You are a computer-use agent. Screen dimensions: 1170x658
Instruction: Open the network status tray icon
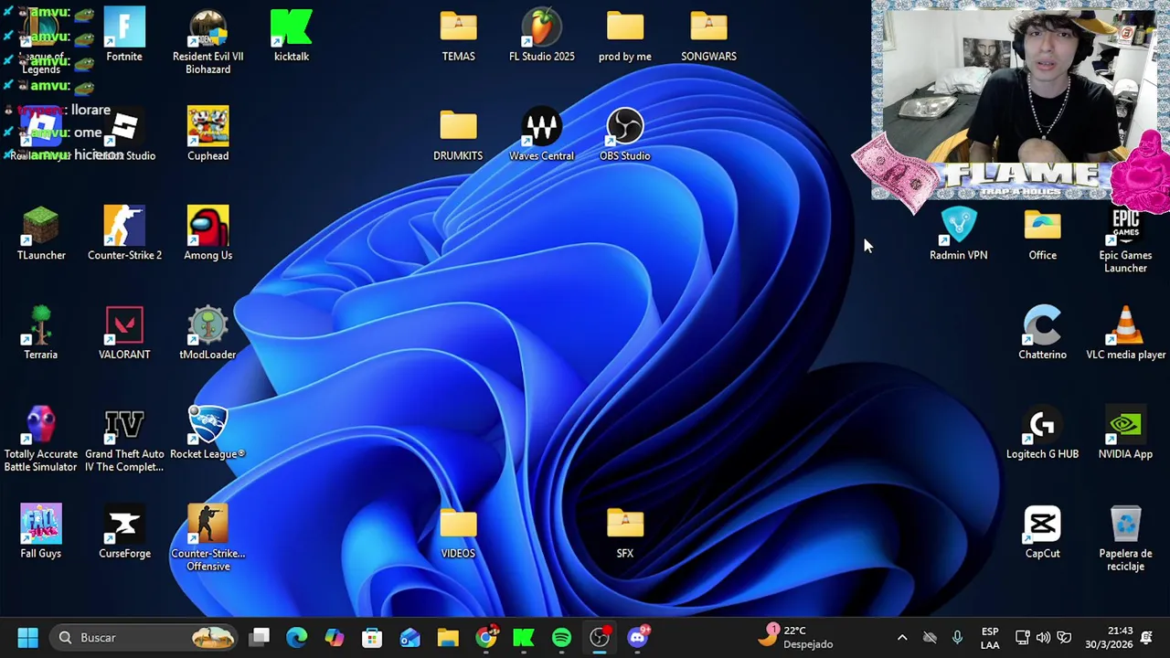[1023, 637]
